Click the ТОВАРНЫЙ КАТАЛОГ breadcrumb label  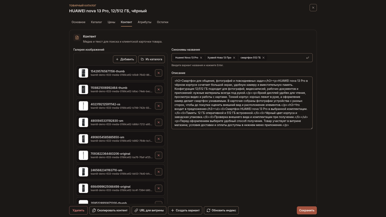[83, 5]
